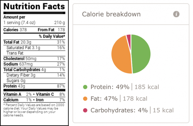Click the orange Fat legend dot

coord(85,98)
